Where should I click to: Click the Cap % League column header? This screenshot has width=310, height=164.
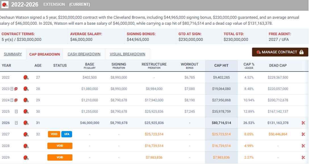[249, 66]
